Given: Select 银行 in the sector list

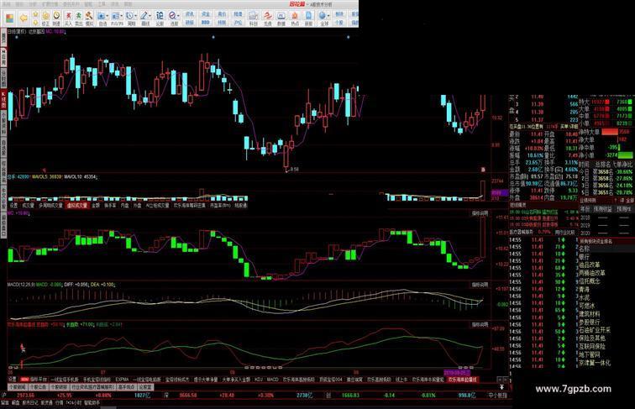Looking at the screenshot, I should click(x=584, y=257).
